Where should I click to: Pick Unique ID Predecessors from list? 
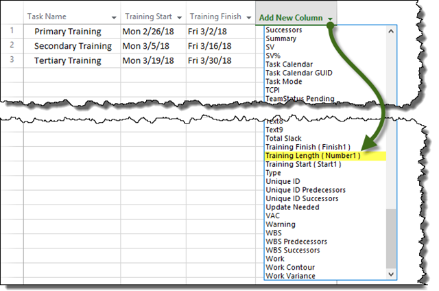coord(305,189)
